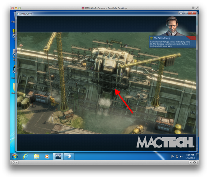Click the ANNO 2070 window title bar
This screenshot has height=179, width=209.
104,14
